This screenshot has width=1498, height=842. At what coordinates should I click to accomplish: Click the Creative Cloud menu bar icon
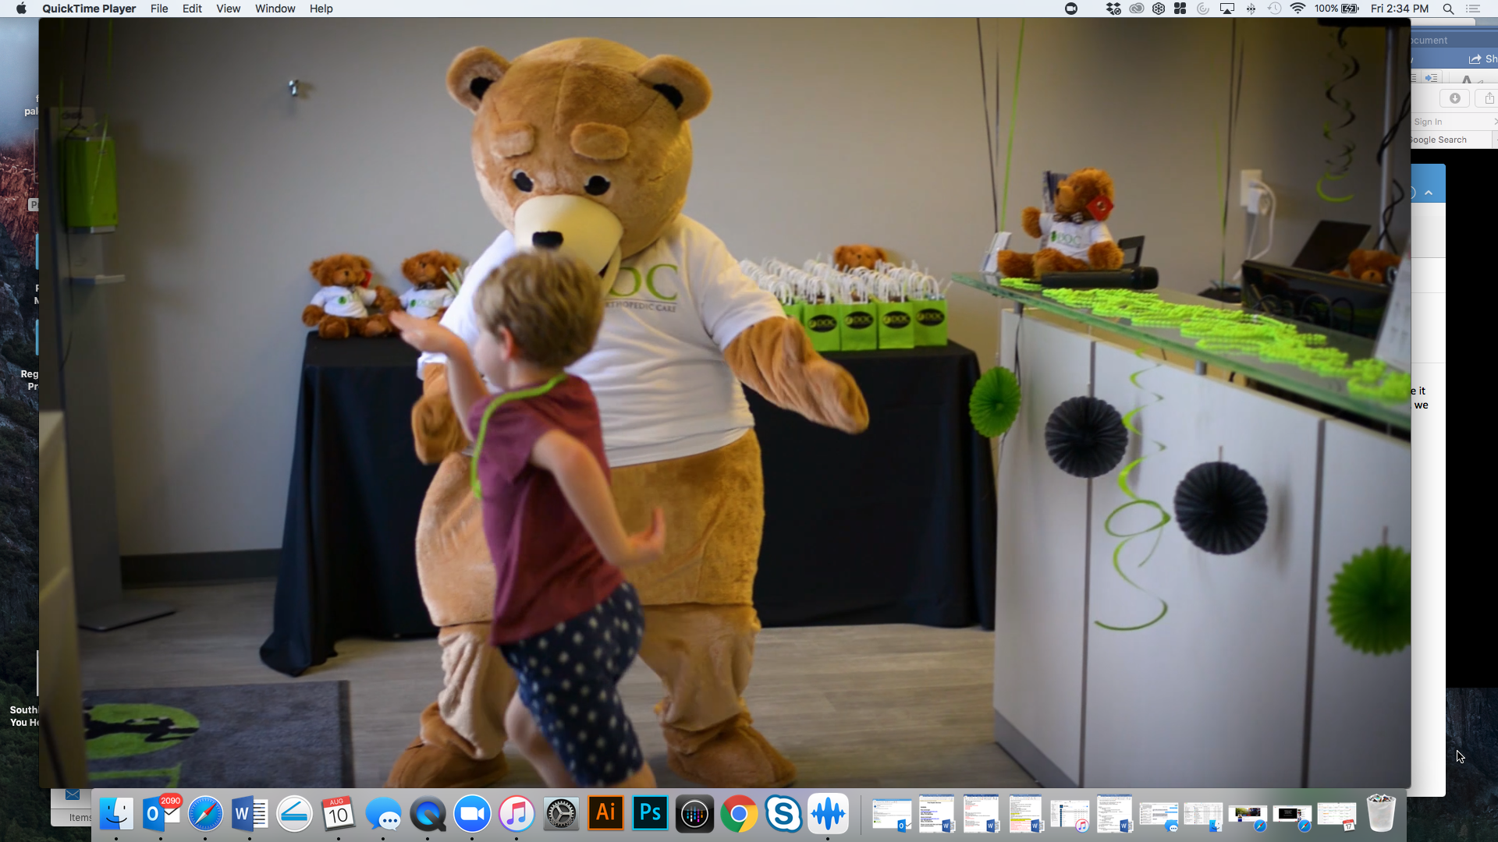pos(1137,9)
